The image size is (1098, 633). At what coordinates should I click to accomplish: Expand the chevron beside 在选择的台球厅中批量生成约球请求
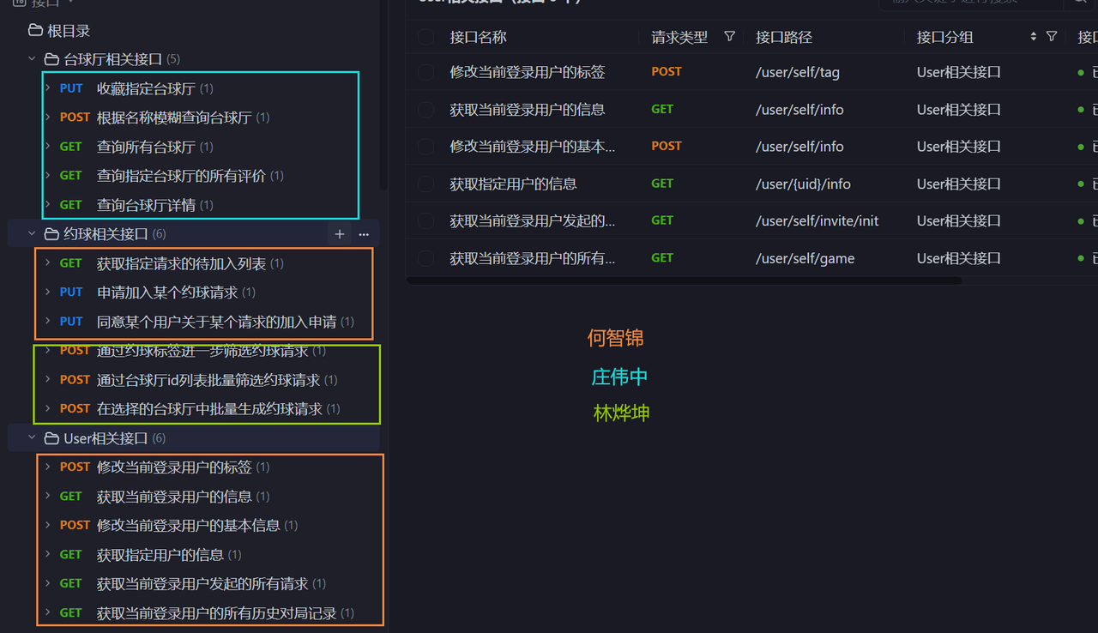[48, 409]
